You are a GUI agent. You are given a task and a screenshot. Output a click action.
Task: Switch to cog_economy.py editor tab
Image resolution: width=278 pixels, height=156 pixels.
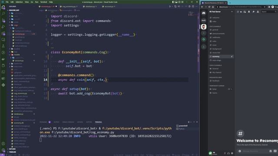coord(69,6)
